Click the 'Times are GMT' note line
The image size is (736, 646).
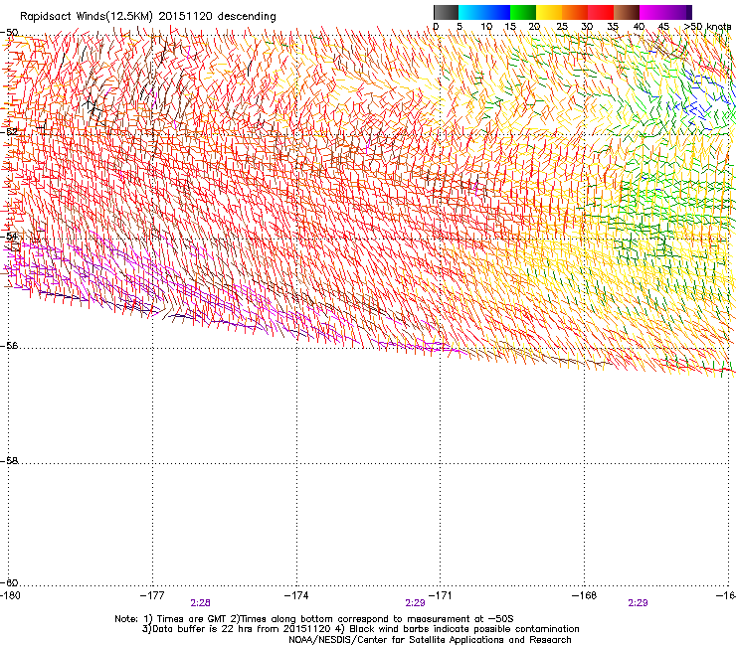314,619
